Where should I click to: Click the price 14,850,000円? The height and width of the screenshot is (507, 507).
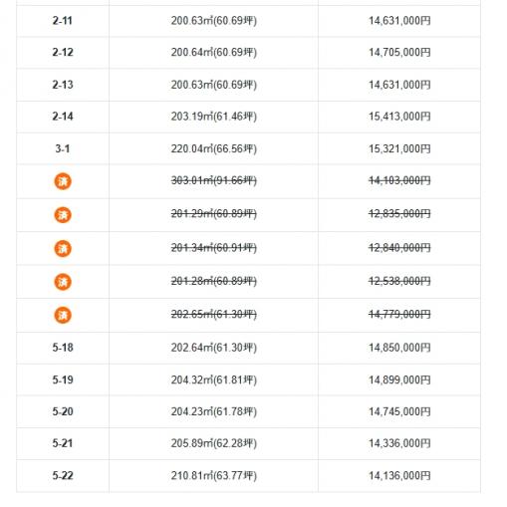point(399,348)
